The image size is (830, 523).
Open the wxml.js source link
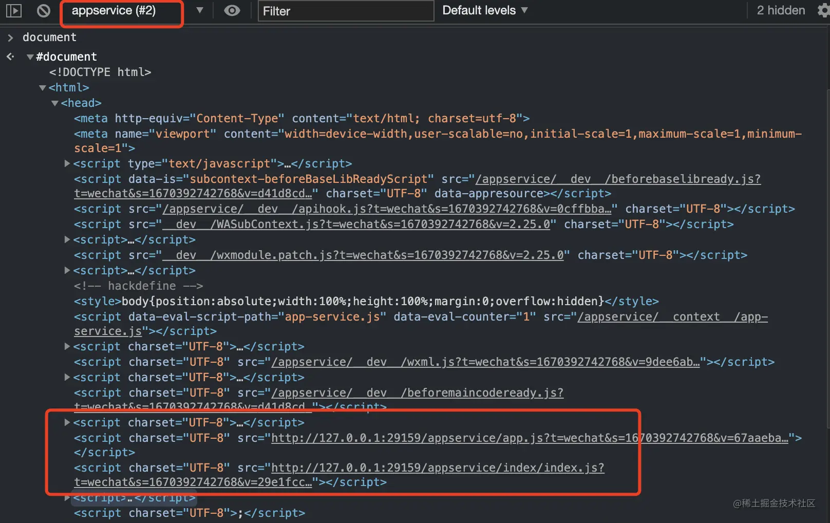coord(485,362)
